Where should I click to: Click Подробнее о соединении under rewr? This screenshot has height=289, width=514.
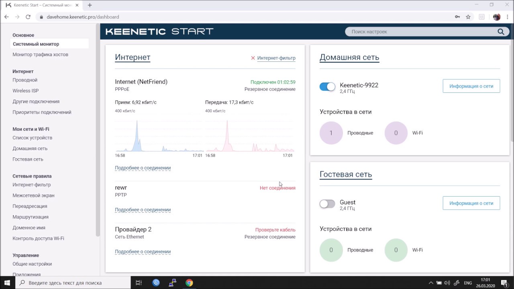[x=143, y=210]
